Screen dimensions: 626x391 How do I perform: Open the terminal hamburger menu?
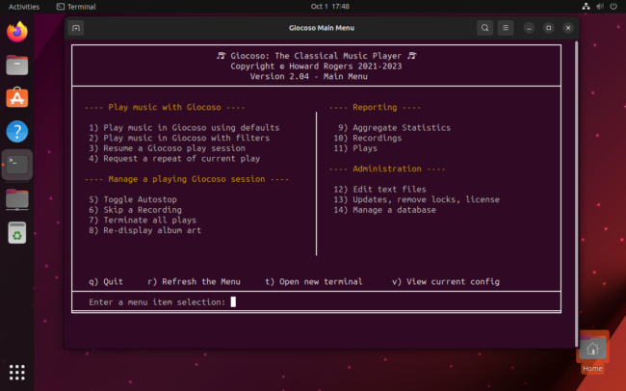[506, 28]
